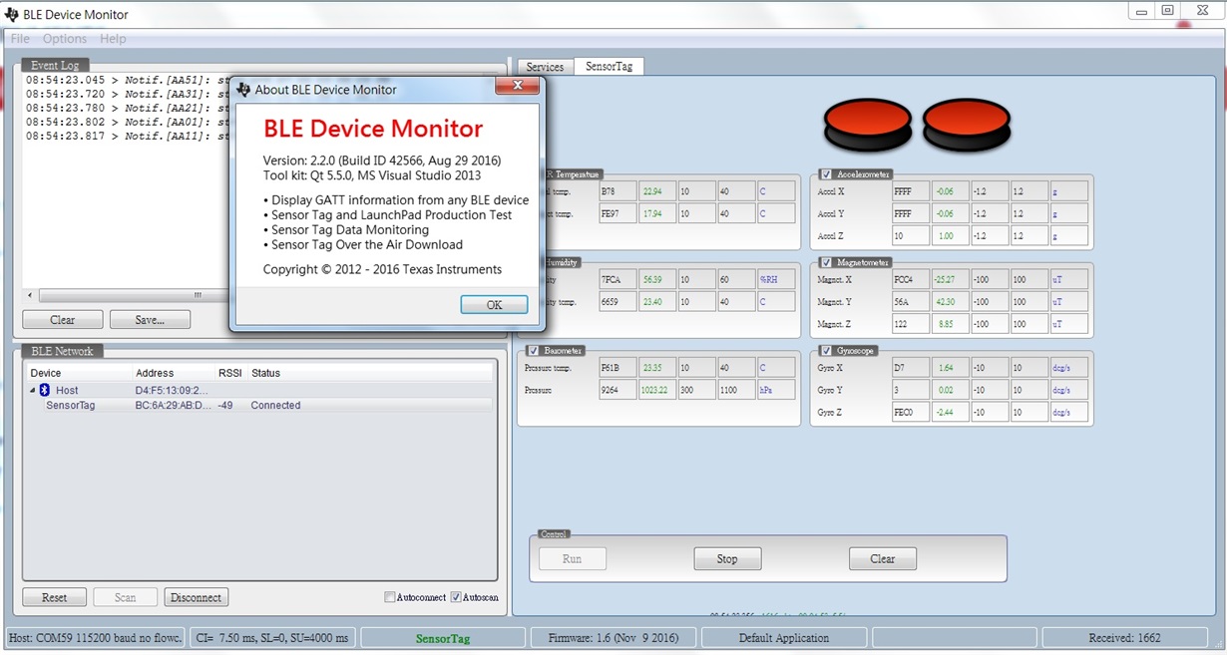This screenshot has height=655, width=1227.
Task: Open the Help menu
Action: click(x=113, y=39)
